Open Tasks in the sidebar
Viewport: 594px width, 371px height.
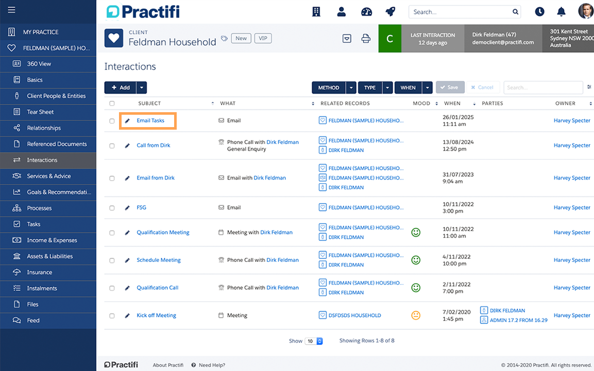point(48,224)
